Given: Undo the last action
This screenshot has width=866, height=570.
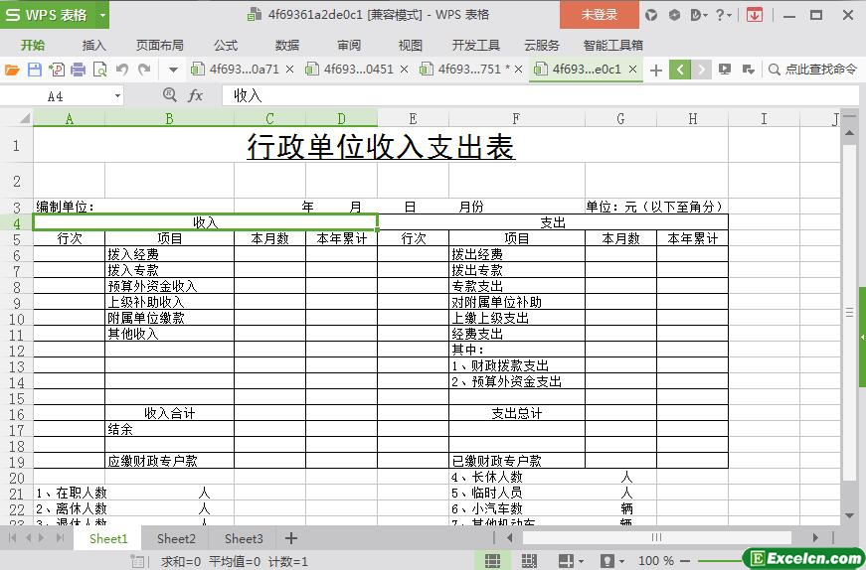Looking at the screenshot, I should point(122,70).
